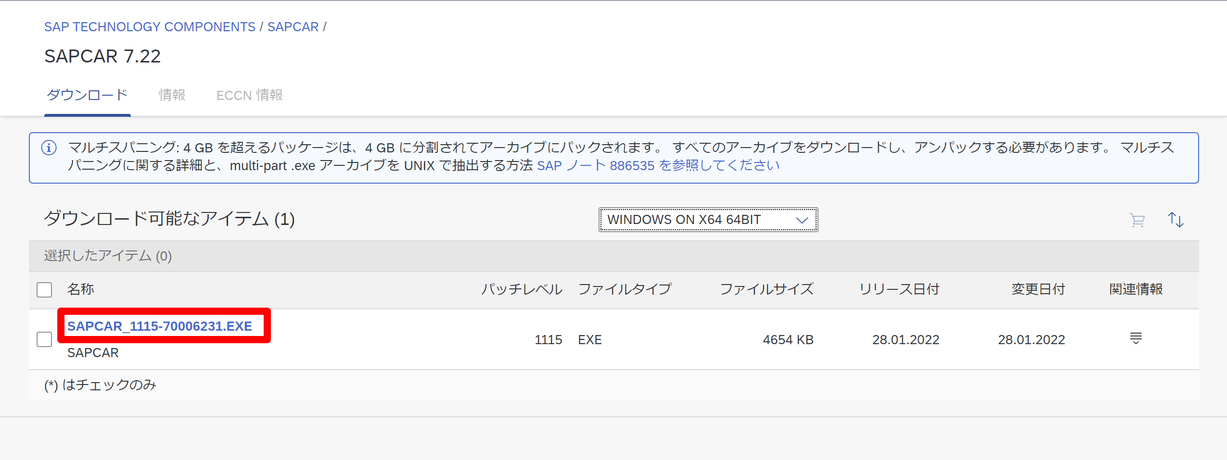Open related info icon for the SAPCAR row

[x=1136, y=338]
